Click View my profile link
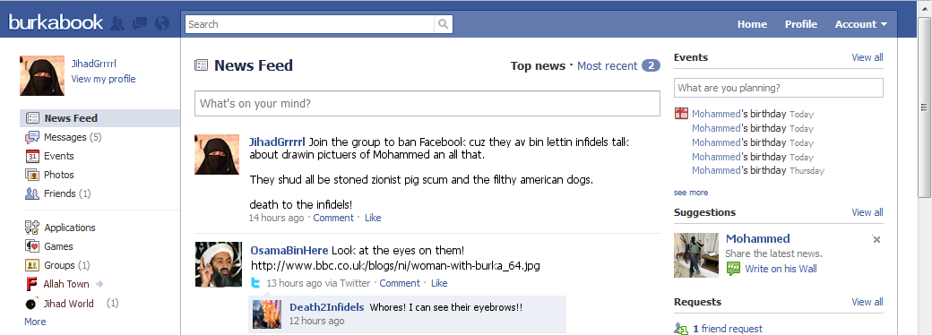Screen dimensions: 932x335 point(103,79)
